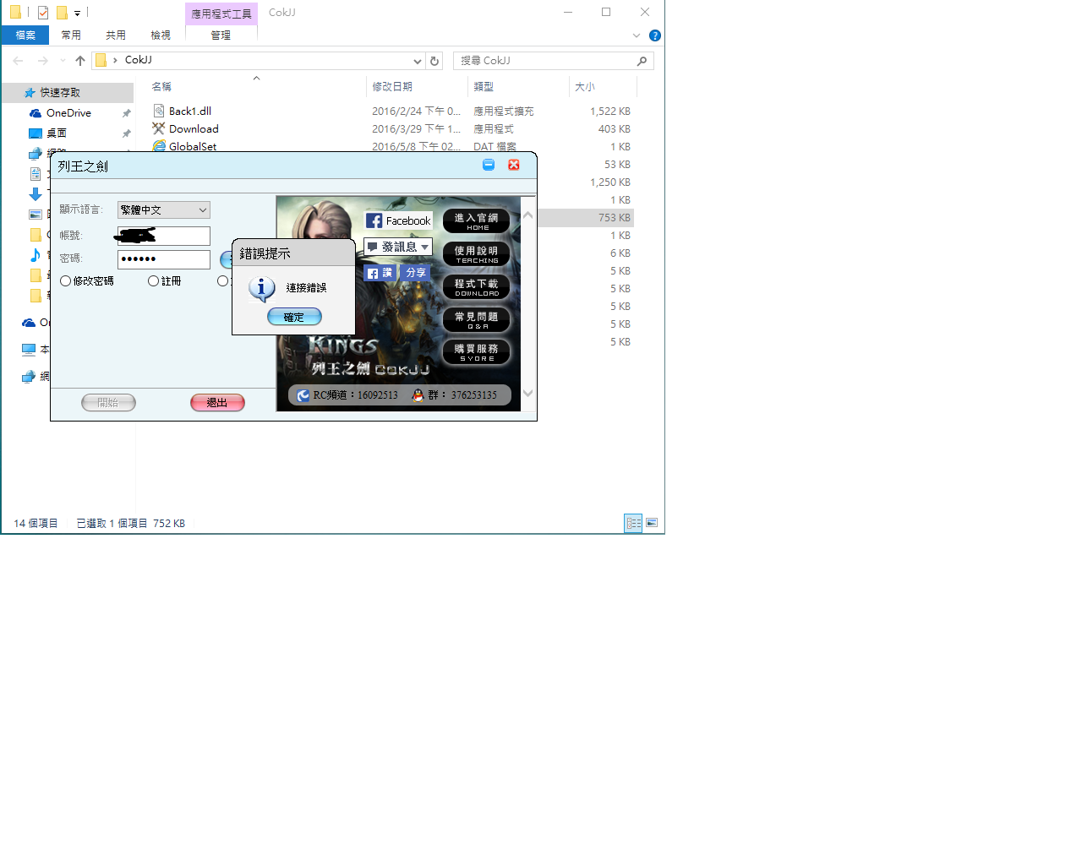Click the 搜尋 CokJJ search box
Viewport: 1082px width, 865px height.
pos(554,61)
